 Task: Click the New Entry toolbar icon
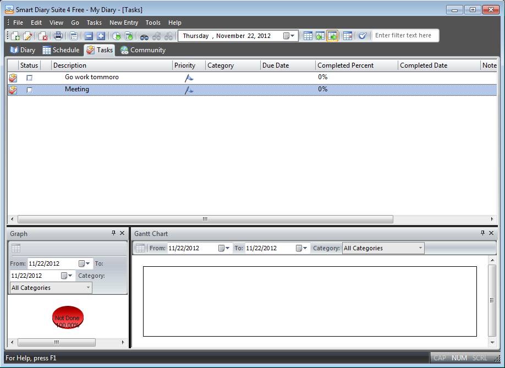15,36
